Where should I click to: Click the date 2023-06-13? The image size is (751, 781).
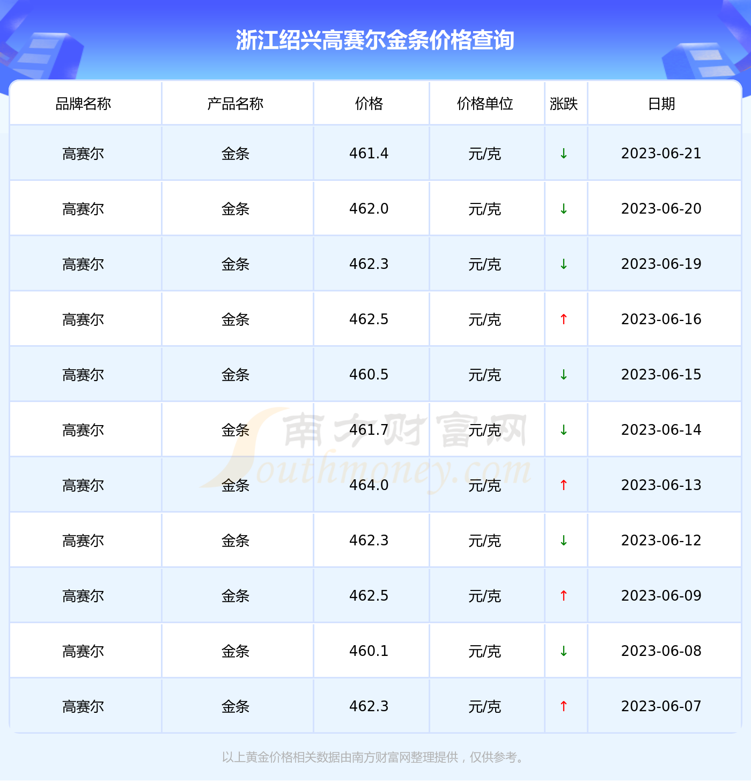point(661,485)
